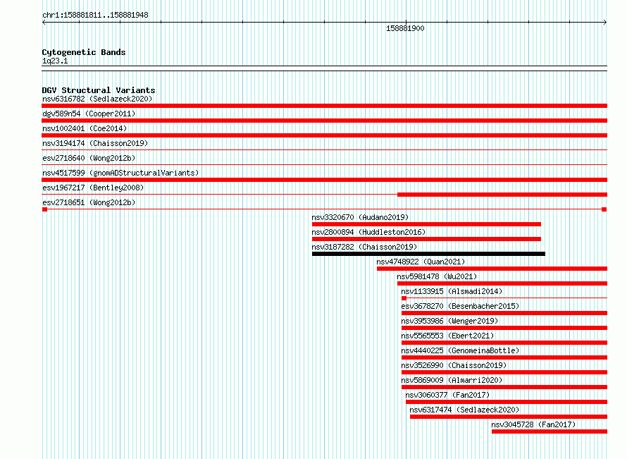Select nsv3045728 (Fan2017) label
Image resolution: width=627 pixels, height=459 pixels.
coord(533,424)
